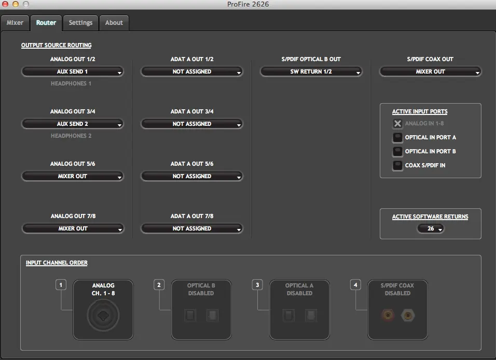Click order number 4 badge

355,285
